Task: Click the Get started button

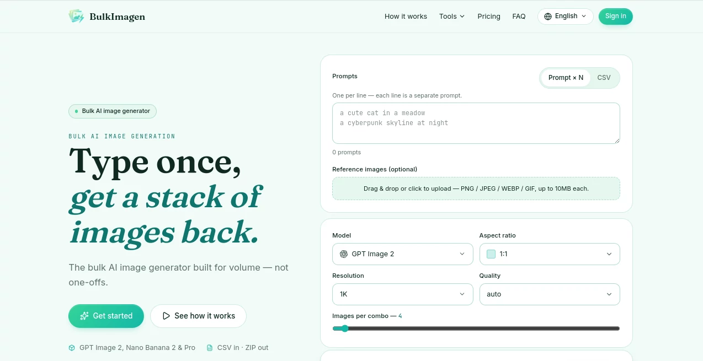Action: pos(106,316)
